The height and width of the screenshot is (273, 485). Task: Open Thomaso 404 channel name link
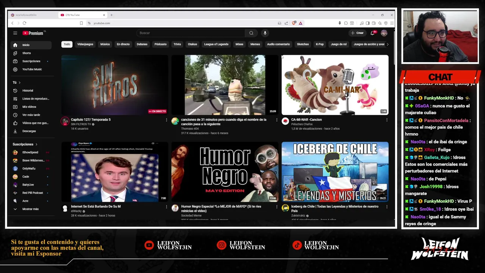tap(190, 129)
